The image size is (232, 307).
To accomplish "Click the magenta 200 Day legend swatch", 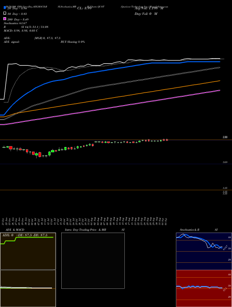I will tap(5, 19).
